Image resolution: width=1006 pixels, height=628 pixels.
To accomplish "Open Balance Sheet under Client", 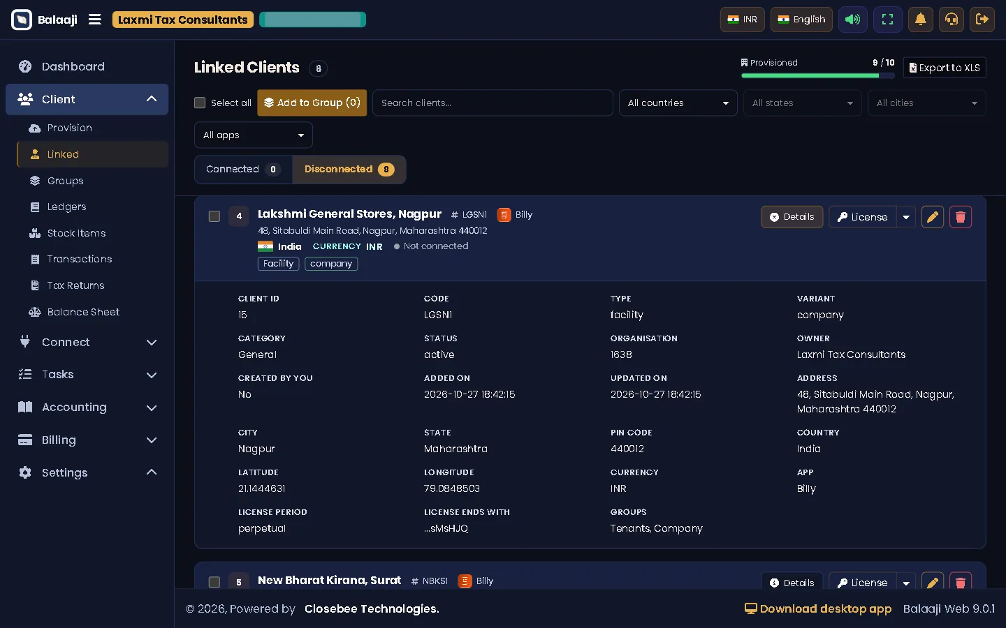I will point(93,312).
